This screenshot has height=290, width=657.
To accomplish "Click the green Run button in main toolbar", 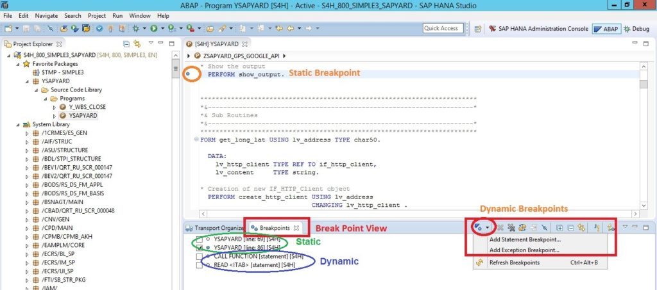I will tap(154, 28).
